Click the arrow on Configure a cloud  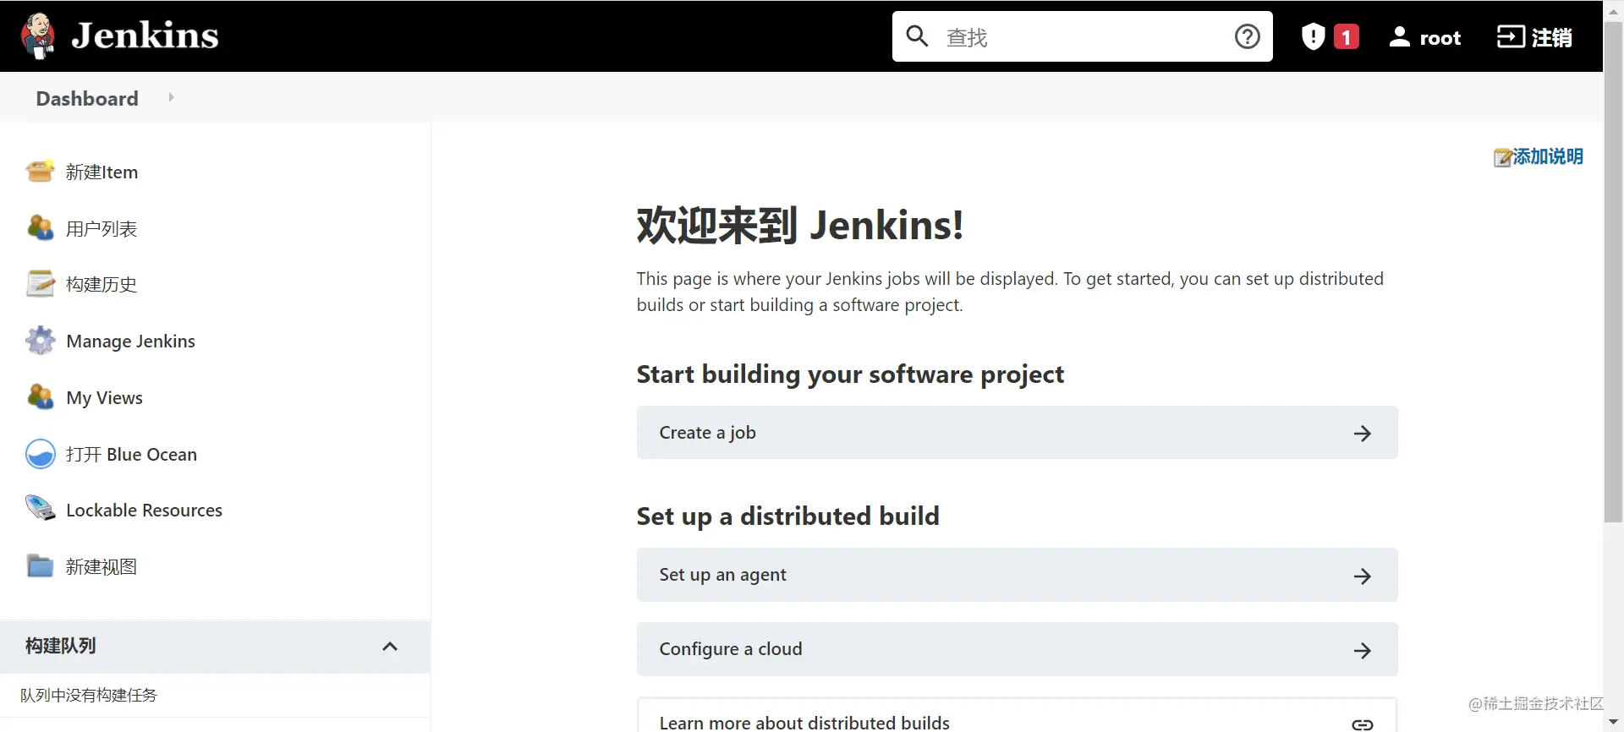pyautogui.click(x=1362, y=651)
